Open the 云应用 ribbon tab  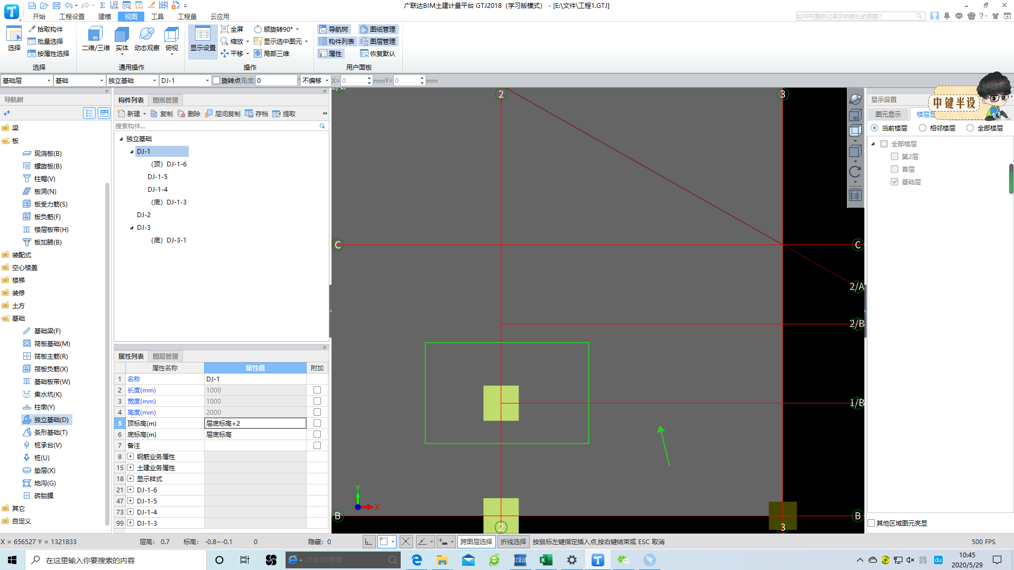220,16
